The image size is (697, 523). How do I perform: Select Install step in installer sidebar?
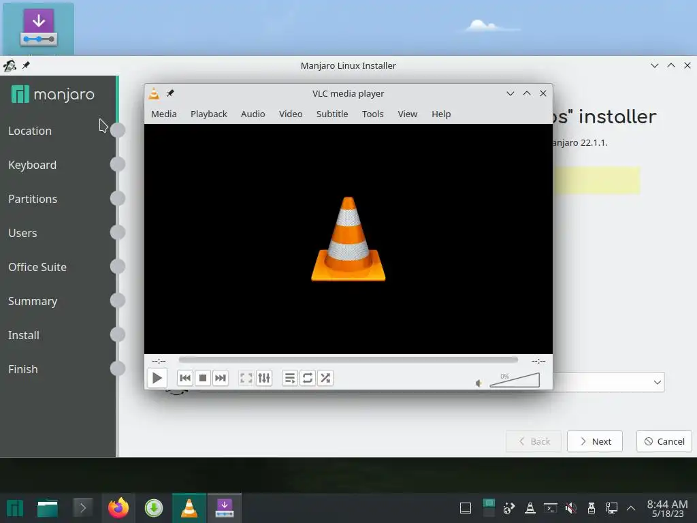coord(24,335)
